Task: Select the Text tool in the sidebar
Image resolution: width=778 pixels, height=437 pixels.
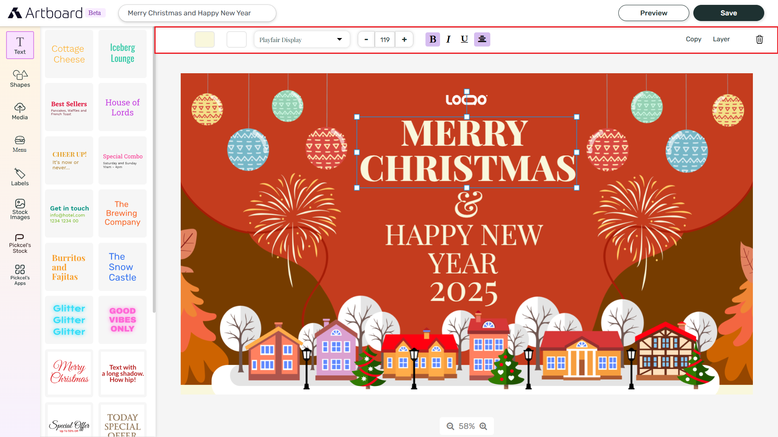Action: click(x=19, y=45)
